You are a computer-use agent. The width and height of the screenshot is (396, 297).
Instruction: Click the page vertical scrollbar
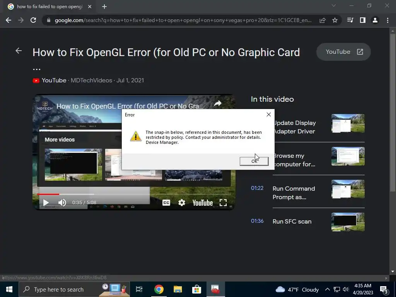(393, 113)
